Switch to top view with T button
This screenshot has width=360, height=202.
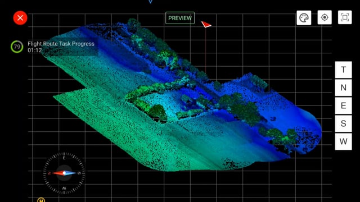(x=344, y=70)
